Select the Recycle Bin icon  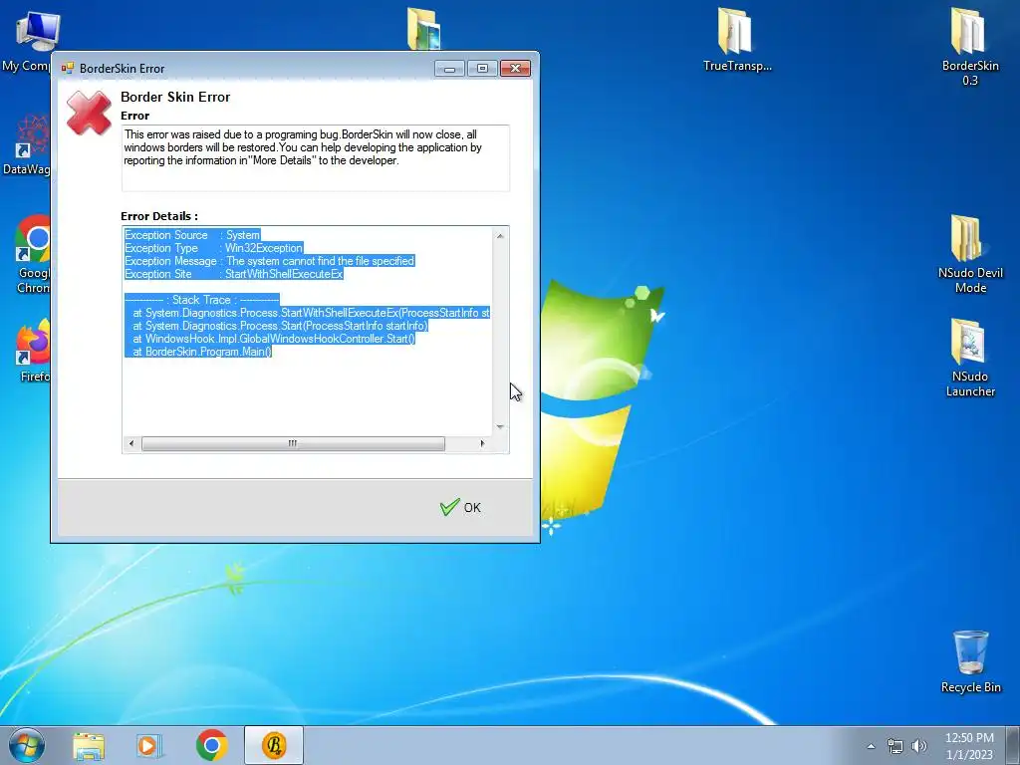tap(970, 661)
